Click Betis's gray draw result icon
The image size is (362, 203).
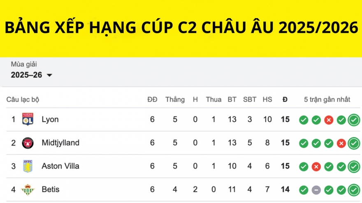tap(316, 190)
